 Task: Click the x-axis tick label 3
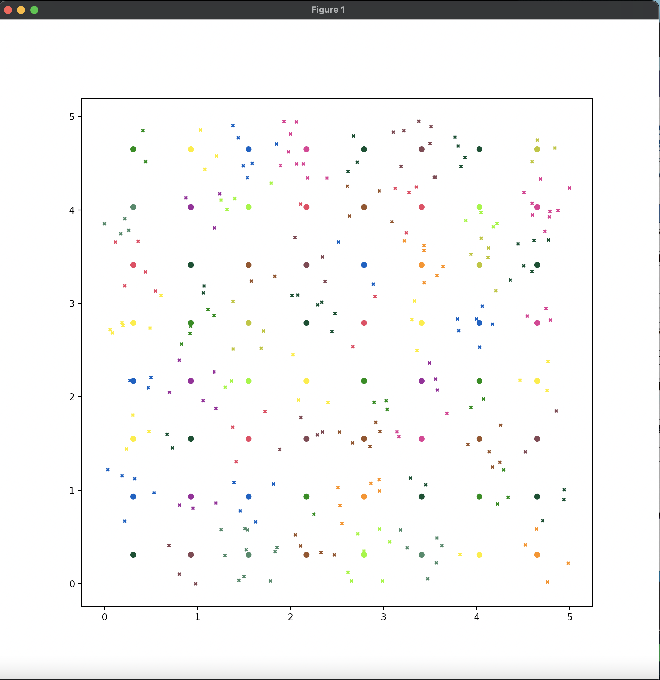(x=383, y=617)
